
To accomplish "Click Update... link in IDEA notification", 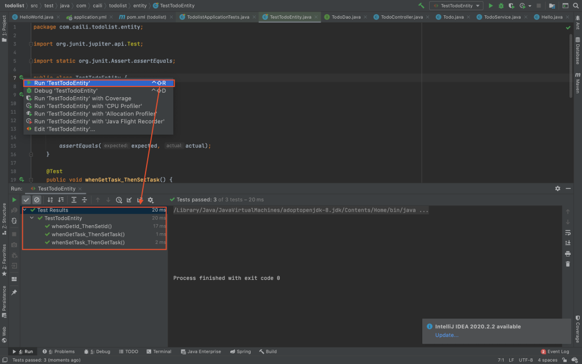I will (447, 335).
